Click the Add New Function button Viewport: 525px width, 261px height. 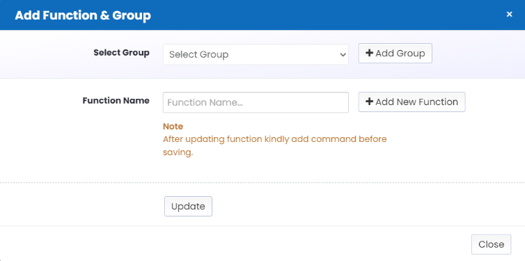[x=412, y=102]
